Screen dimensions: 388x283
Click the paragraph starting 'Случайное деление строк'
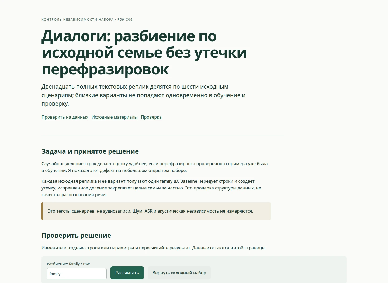tap(155, 167)
